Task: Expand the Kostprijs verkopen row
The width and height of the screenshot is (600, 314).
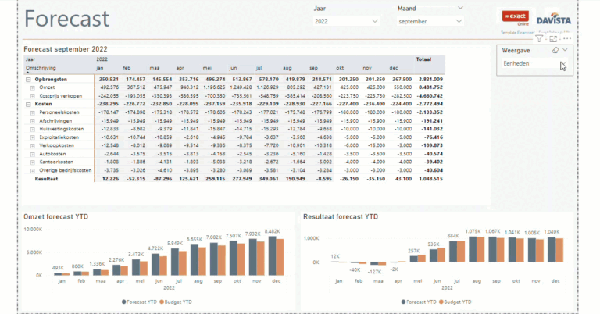Action: click(x=33, y=96)
